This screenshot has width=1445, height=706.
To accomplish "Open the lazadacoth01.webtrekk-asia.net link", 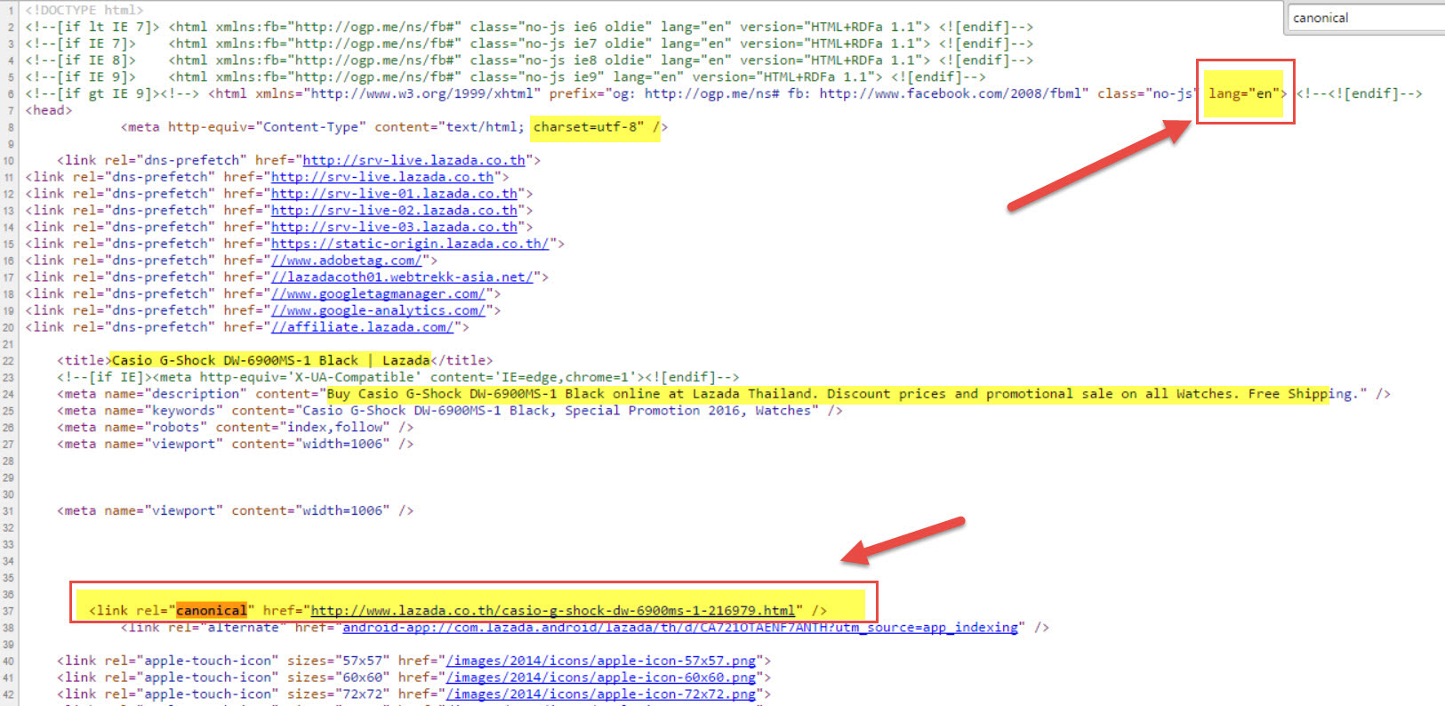I will 402,277.
